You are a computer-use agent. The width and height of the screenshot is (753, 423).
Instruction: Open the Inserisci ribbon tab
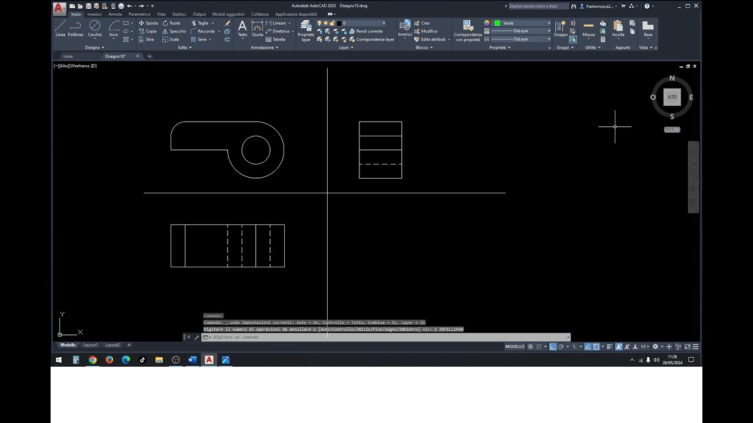[x=95, y=14]
